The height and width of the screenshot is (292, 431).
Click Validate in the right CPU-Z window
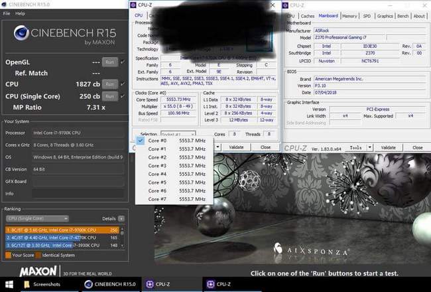point(388,148)
